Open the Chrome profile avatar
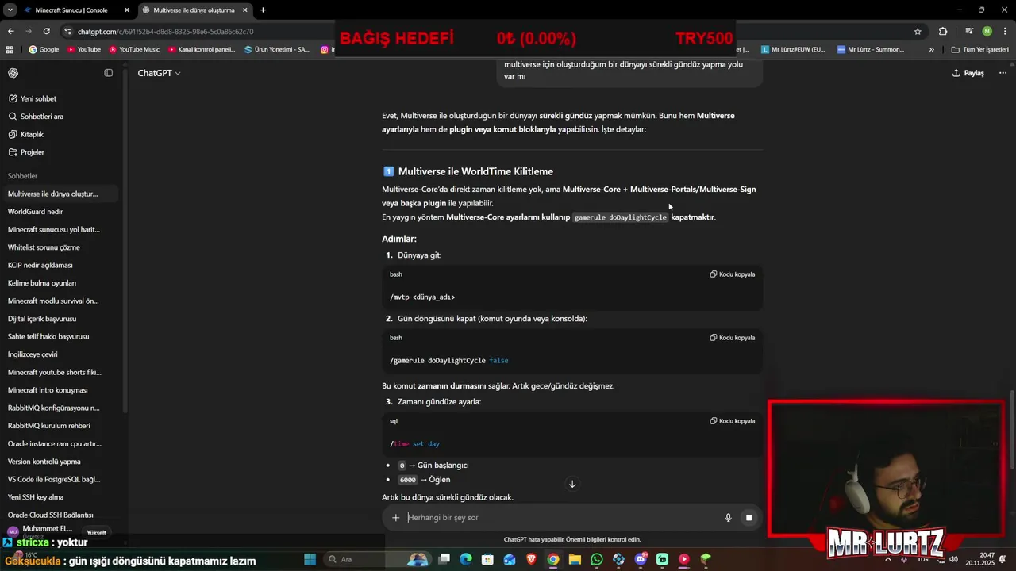Viewport: 1016px width, 571px height. pos(987,31)
